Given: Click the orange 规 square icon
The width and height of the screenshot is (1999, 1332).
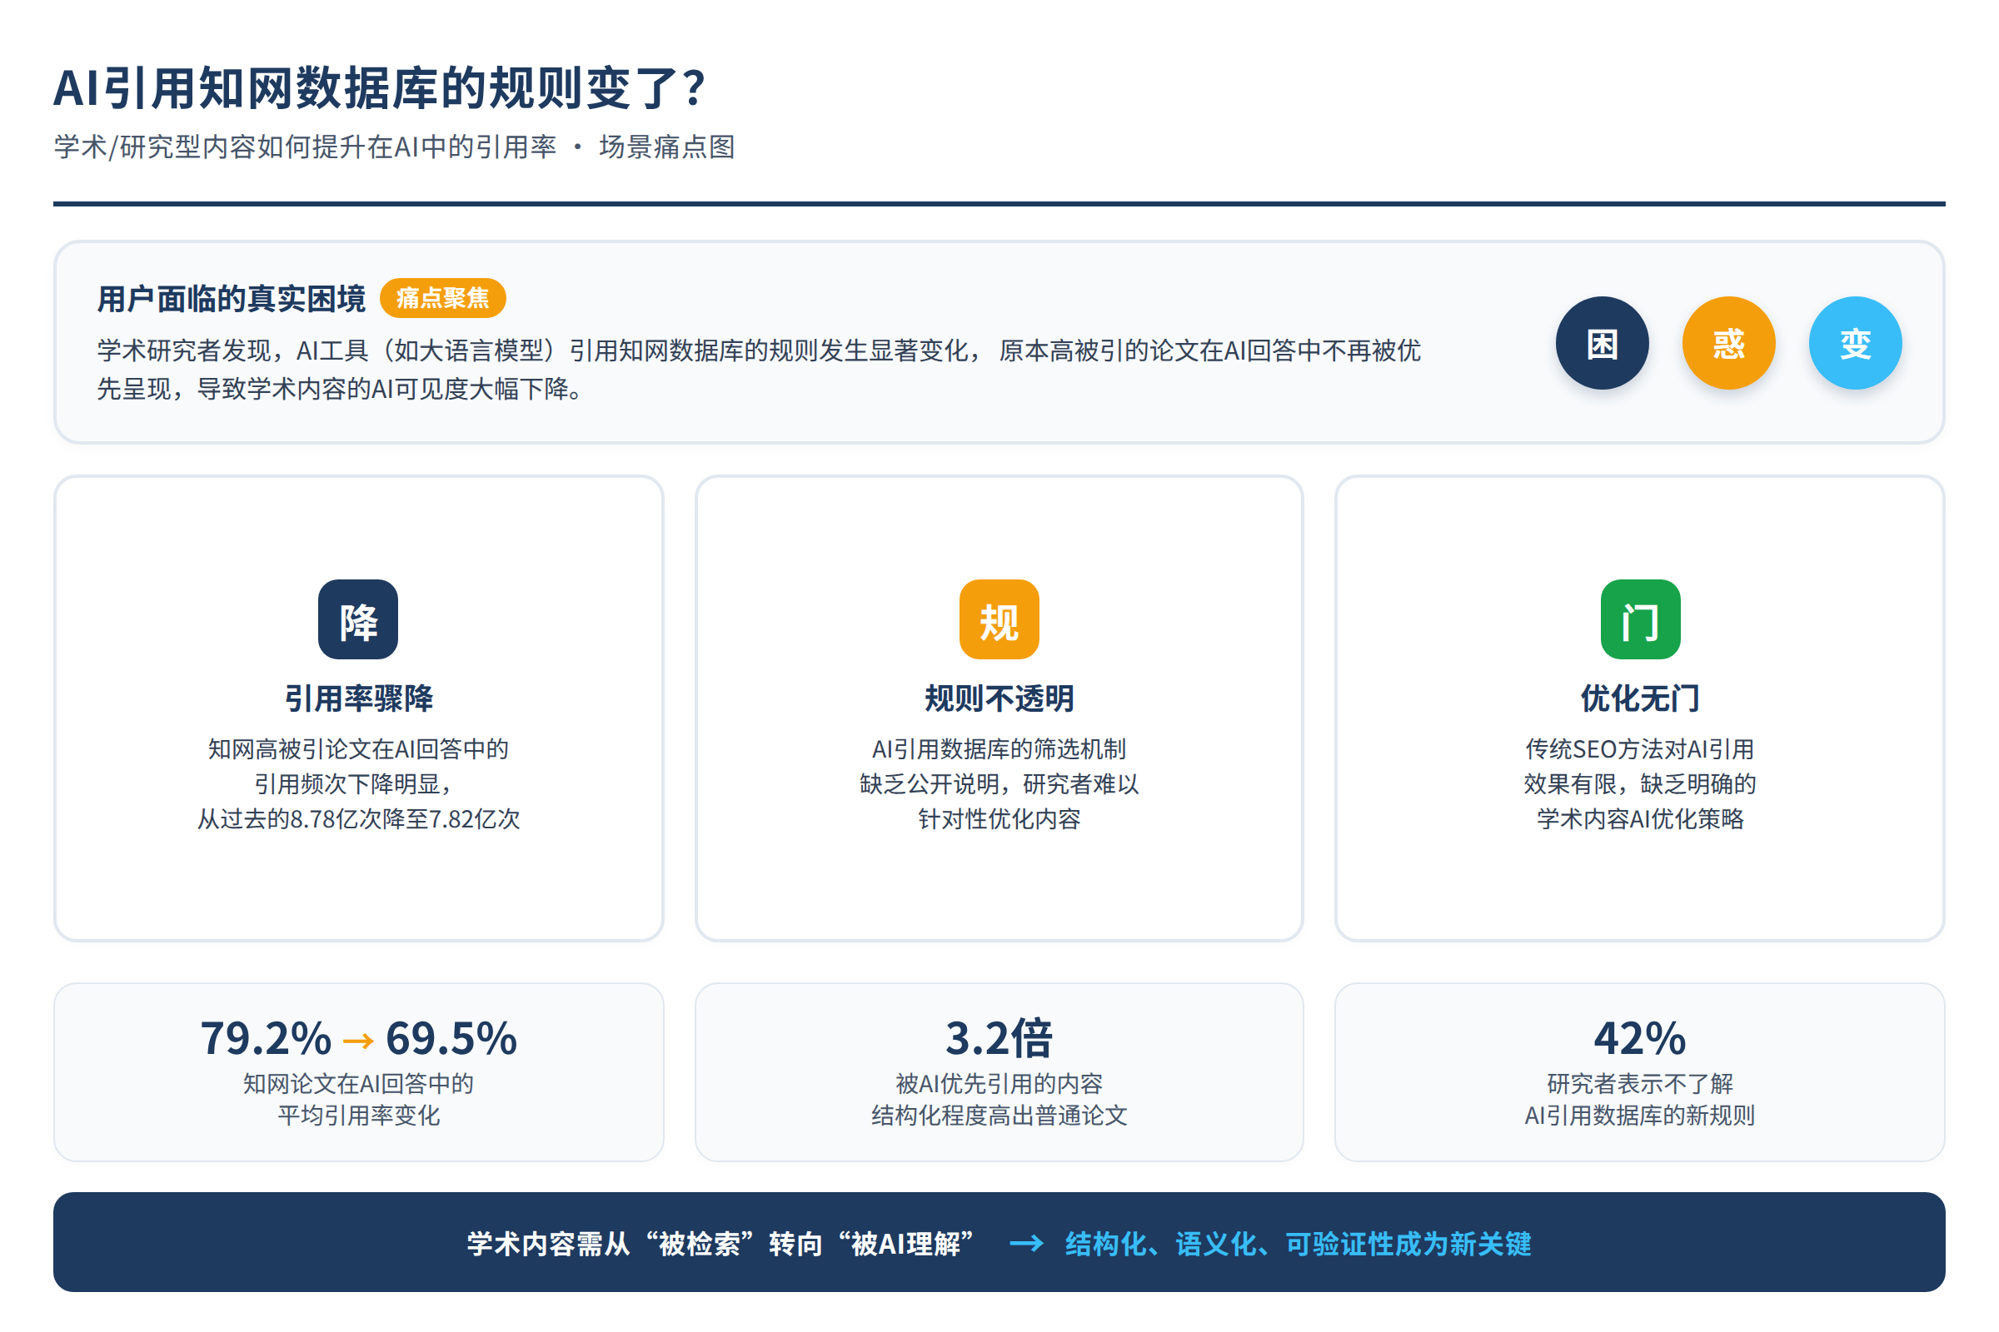Looking at the screenshot, I should click(999, 619).
